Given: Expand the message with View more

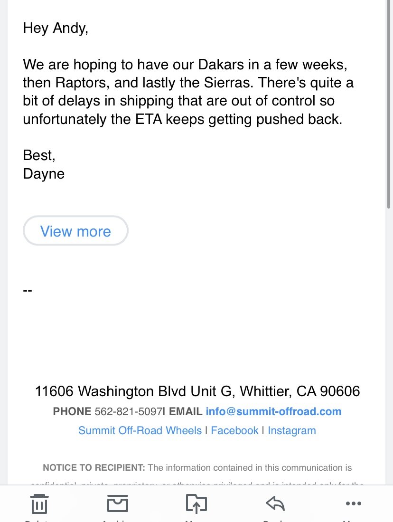Looking at the screenshot, I should [x=75, y=231].
